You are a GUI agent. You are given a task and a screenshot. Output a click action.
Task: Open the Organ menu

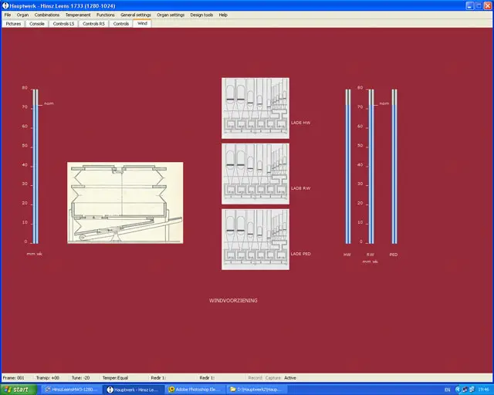click(x=23, y=15)
